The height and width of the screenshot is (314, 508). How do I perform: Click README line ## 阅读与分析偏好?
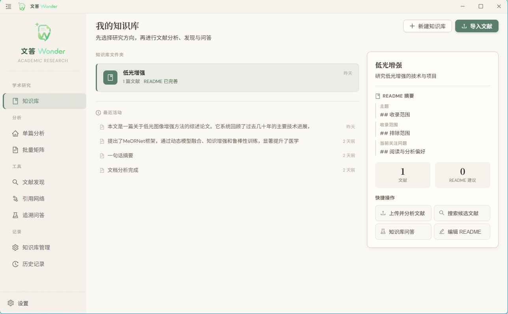(x=402, y=152)
